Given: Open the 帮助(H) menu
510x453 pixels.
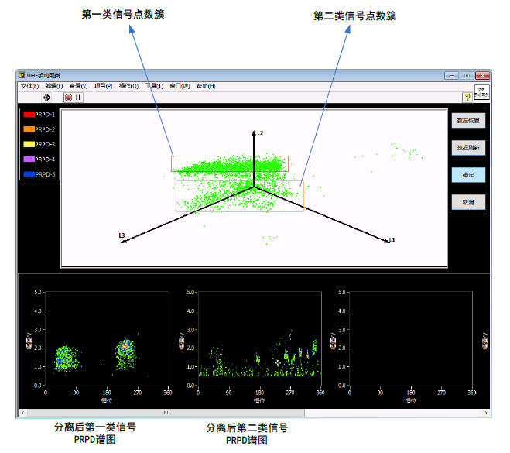Looking at the screenshot, I should pos(206,86).
